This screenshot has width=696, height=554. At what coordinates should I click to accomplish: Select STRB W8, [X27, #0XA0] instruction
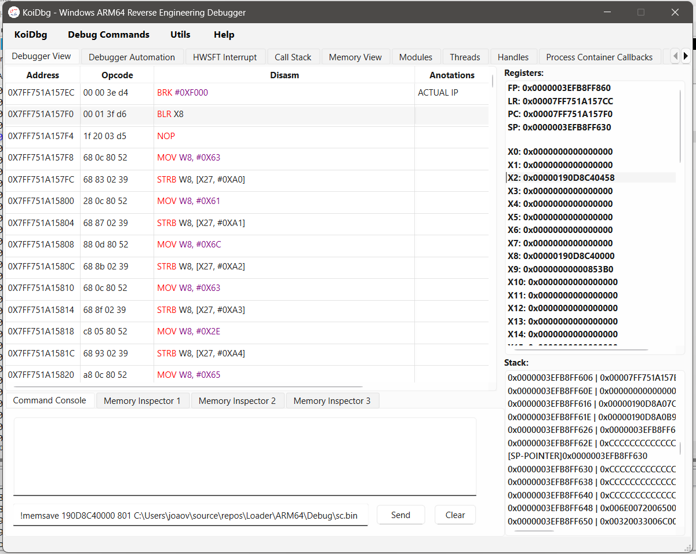pos(201,180)
